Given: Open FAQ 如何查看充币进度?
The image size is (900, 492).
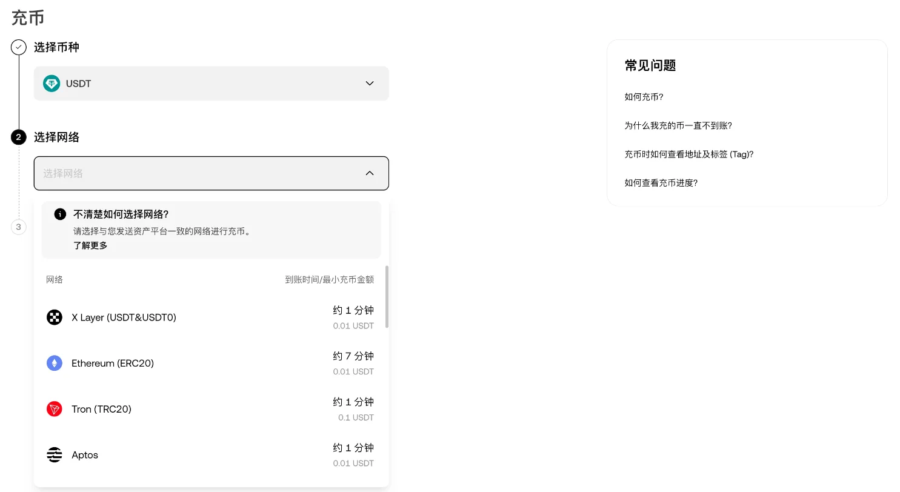Looking at the screenshot, I should [x=661, y=183].
